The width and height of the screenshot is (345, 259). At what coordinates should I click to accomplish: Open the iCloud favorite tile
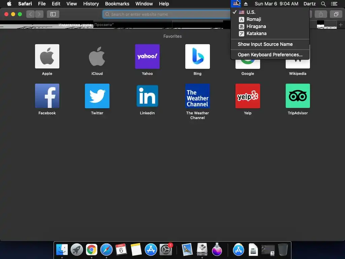point(97,56)
